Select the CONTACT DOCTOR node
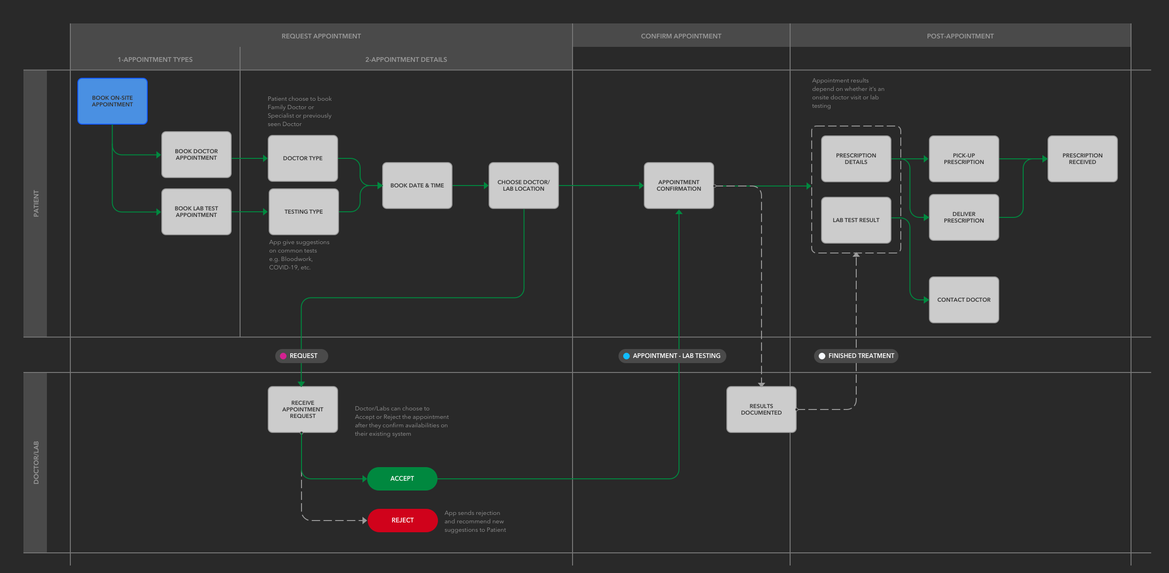This screenshot has width=1169, height=573. 964,299
